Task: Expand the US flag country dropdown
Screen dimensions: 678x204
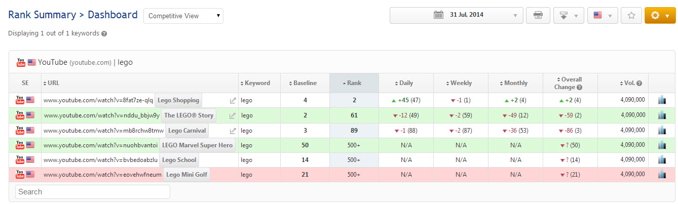Action: (602, 15)
